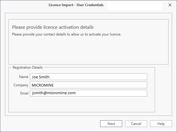Click the blank white box in title bar
The width and height of the screenshot is (177, 132).
pyautogui.click(x=135, y=6)
